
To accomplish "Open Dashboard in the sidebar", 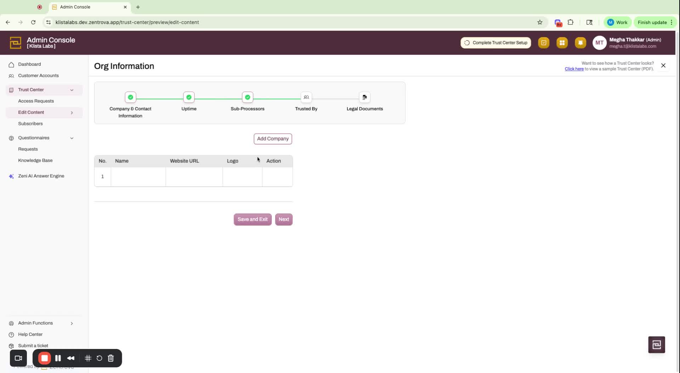I will tap(29, 64).
